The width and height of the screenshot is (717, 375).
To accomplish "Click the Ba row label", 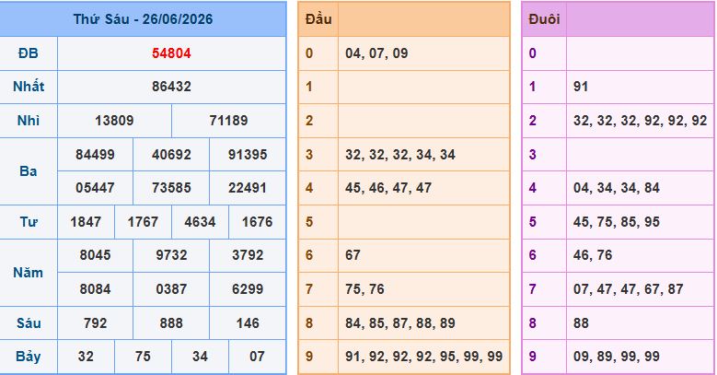I will [29, 171].
